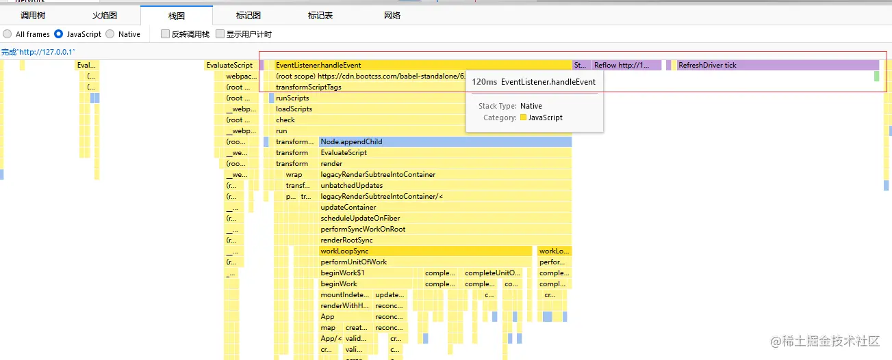Go to the 标记图 tab

[248, 15]
